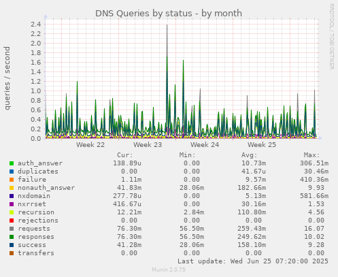Click the 'transfers' legend label
The height and width of the screenshot is (277, 338).
click(x=36, y=253)
